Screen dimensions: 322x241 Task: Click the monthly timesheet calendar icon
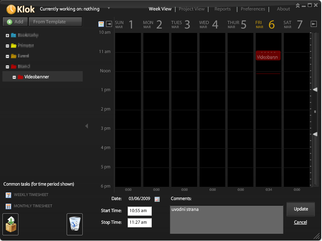point(8,206)
